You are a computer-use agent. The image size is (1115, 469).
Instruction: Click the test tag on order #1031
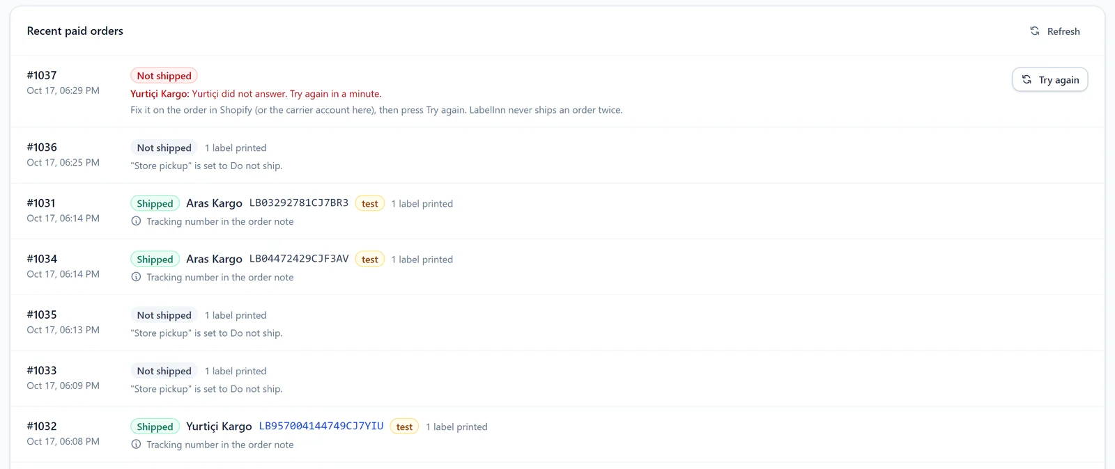(370, 203)
